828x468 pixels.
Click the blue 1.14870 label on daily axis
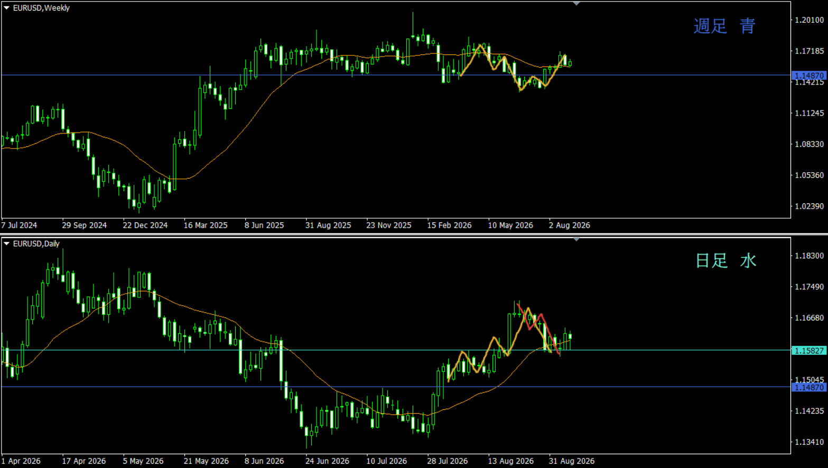(809, 387)
